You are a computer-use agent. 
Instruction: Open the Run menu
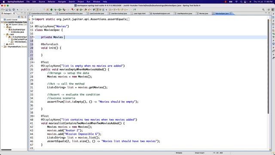[x=89, y=2]
